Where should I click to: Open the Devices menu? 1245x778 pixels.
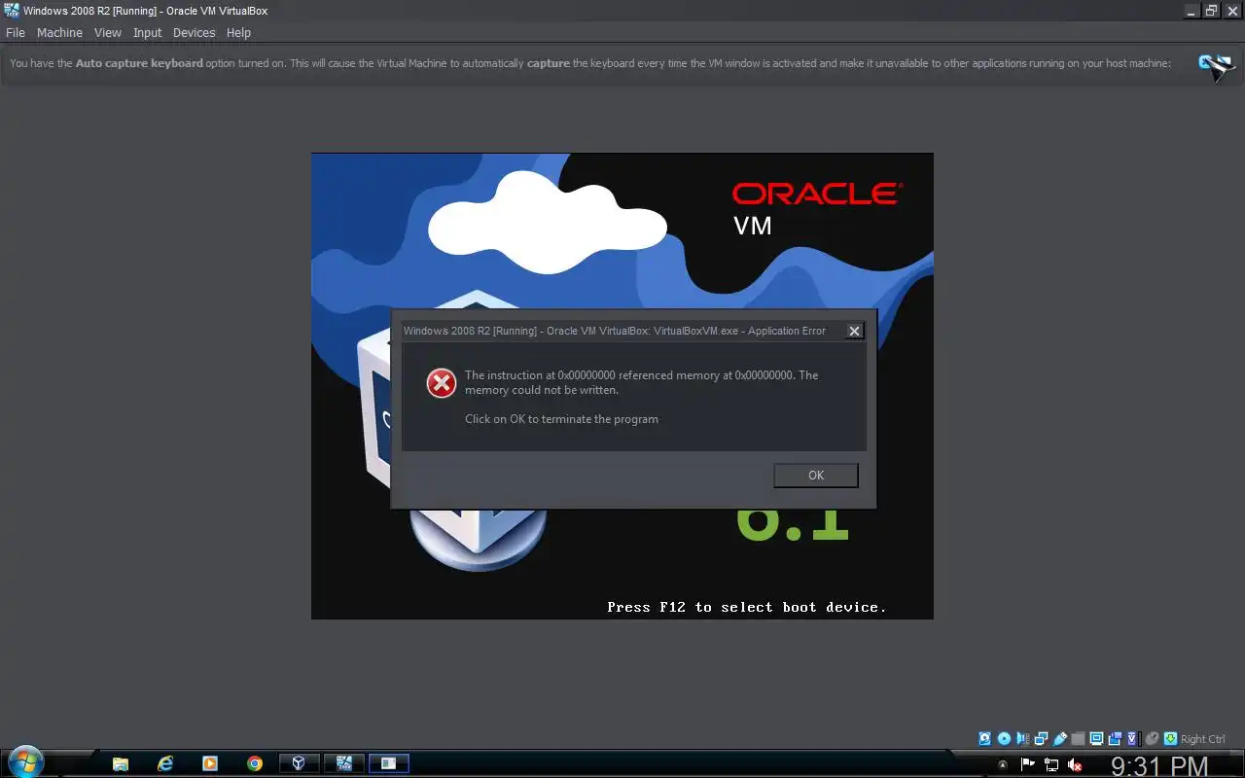pyautogui.click(x=194, y=32)
